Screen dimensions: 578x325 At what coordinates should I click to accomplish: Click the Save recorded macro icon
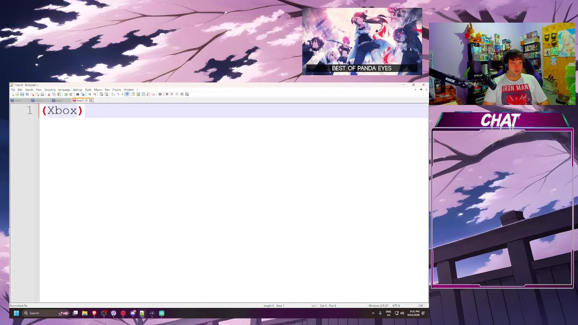coord(187,94)
